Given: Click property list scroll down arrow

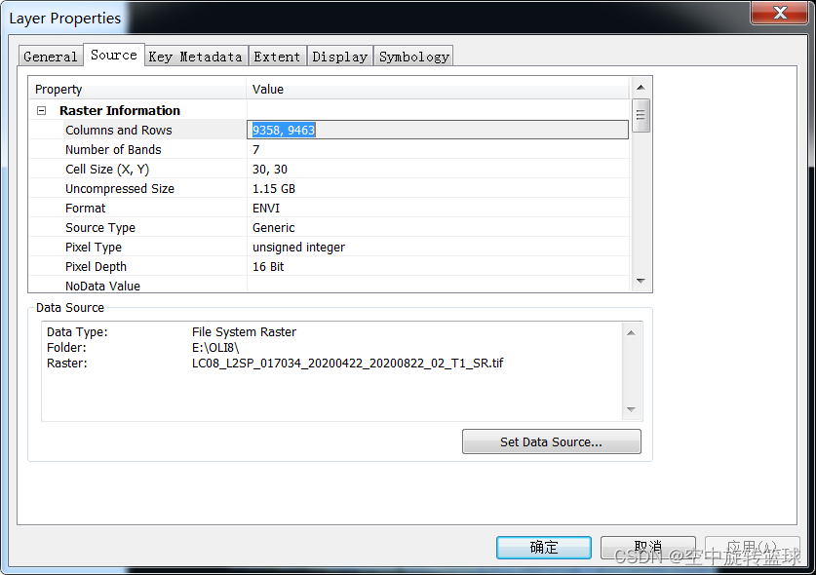Looking at the screenshot, I should pyautogui.click(x=641, y=281).
